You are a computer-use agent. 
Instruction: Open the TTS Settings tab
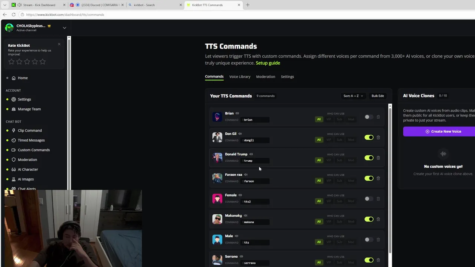point(287,77)
